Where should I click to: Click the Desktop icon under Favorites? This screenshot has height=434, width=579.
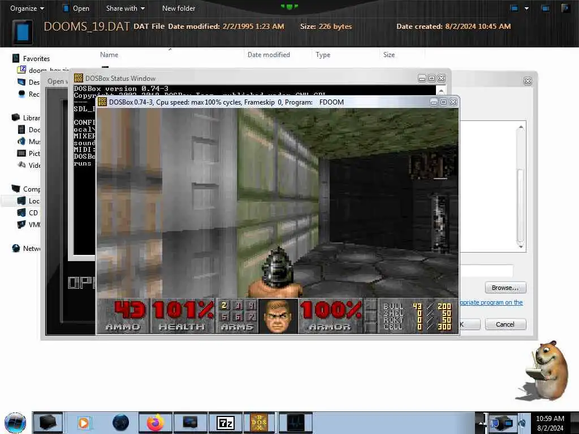(x=21, y=82)
